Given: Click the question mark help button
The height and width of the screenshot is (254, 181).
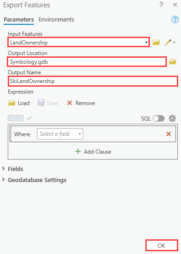Looking at the screenshot, I should [161, 5].
